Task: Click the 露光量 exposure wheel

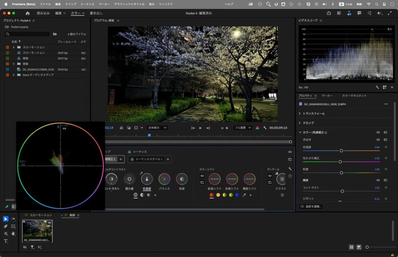Action: (x=129, y=179)
